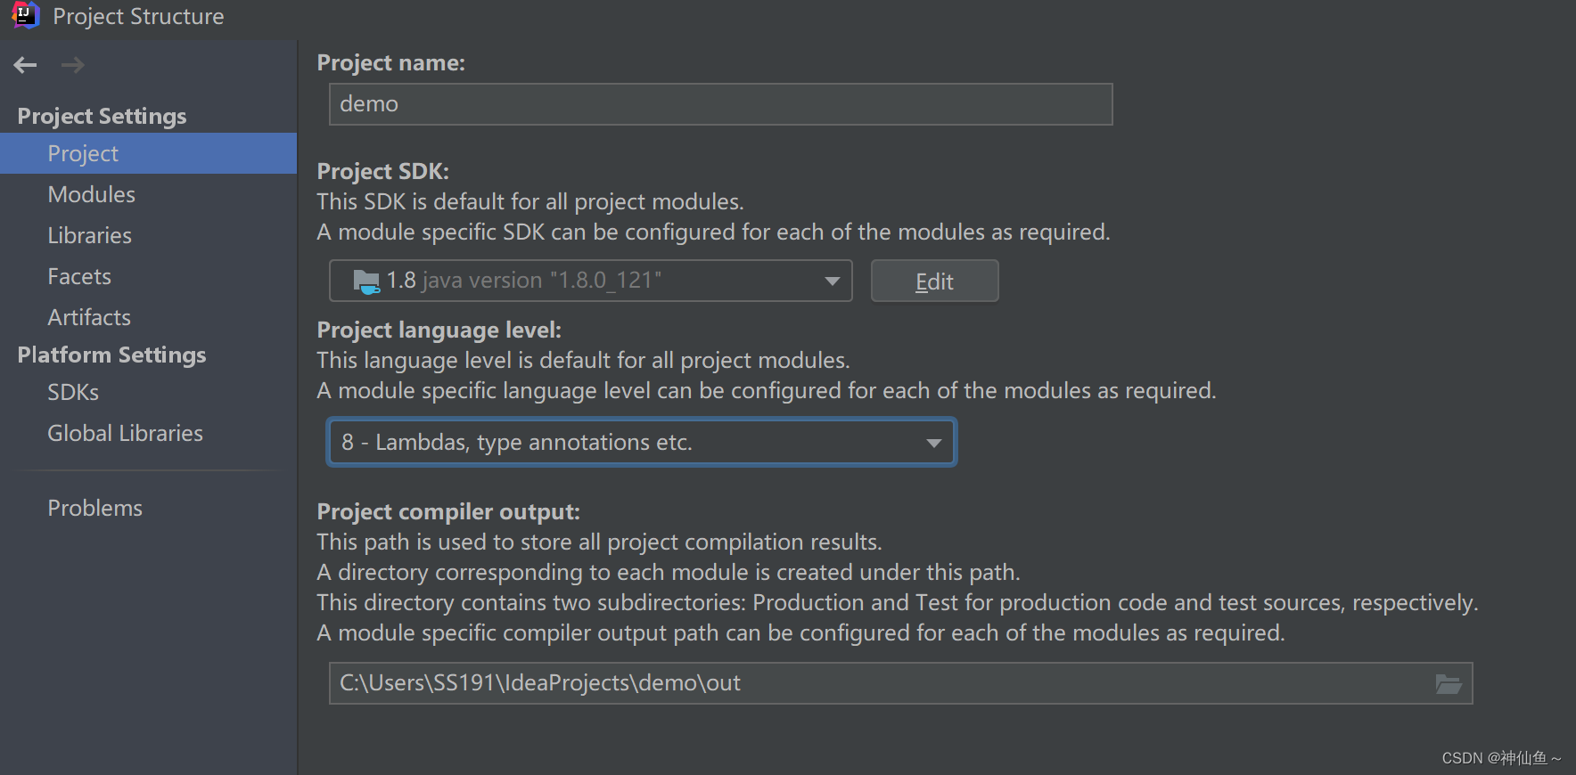Switch to Artifacts settings
1576x775 pixels.
(89, 318)
